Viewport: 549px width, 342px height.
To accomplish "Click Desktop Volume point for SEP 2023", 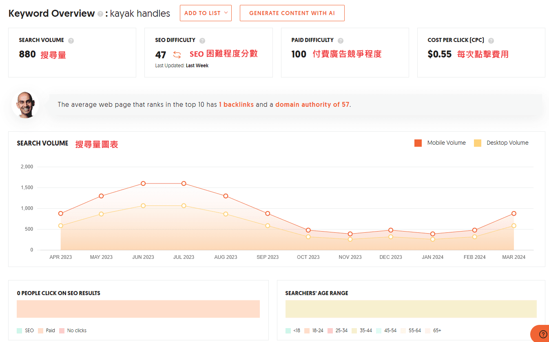I will point(268,225).
